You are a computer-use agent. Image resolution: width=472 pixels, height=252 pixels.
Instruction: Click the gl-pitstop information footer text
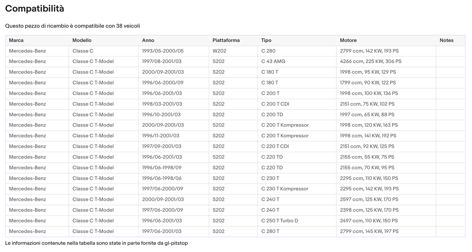click(x=96, y=243)
